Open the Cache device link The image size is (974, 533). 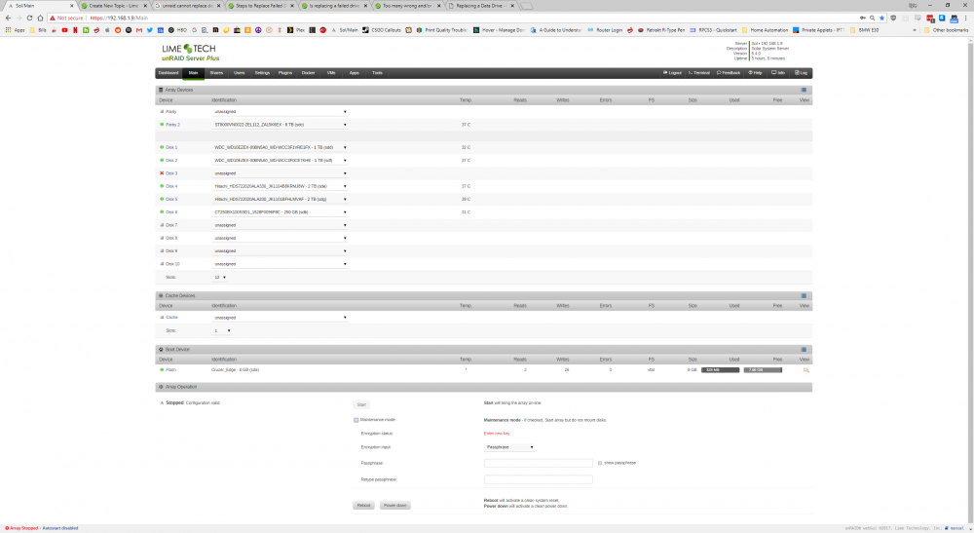pos(171,318)
